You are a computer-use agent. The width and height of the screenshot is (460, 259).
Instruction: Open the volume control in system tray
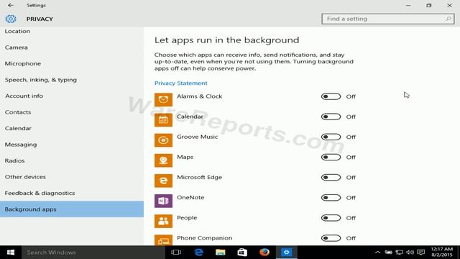click(x=410, y=253)
